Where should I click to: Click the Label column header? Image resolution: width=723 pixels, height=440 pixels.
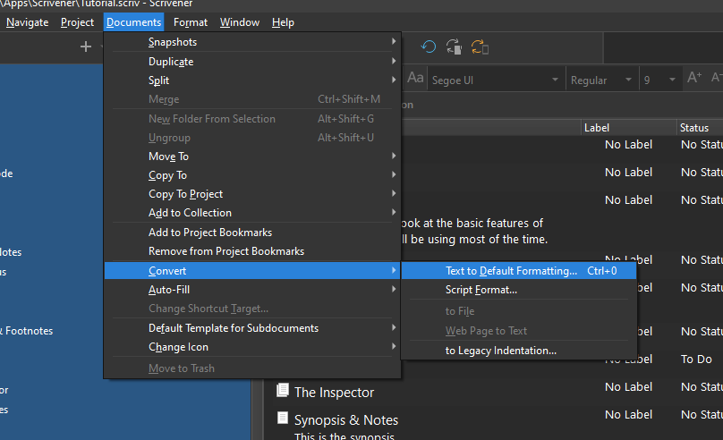click(x=628, y=128)
